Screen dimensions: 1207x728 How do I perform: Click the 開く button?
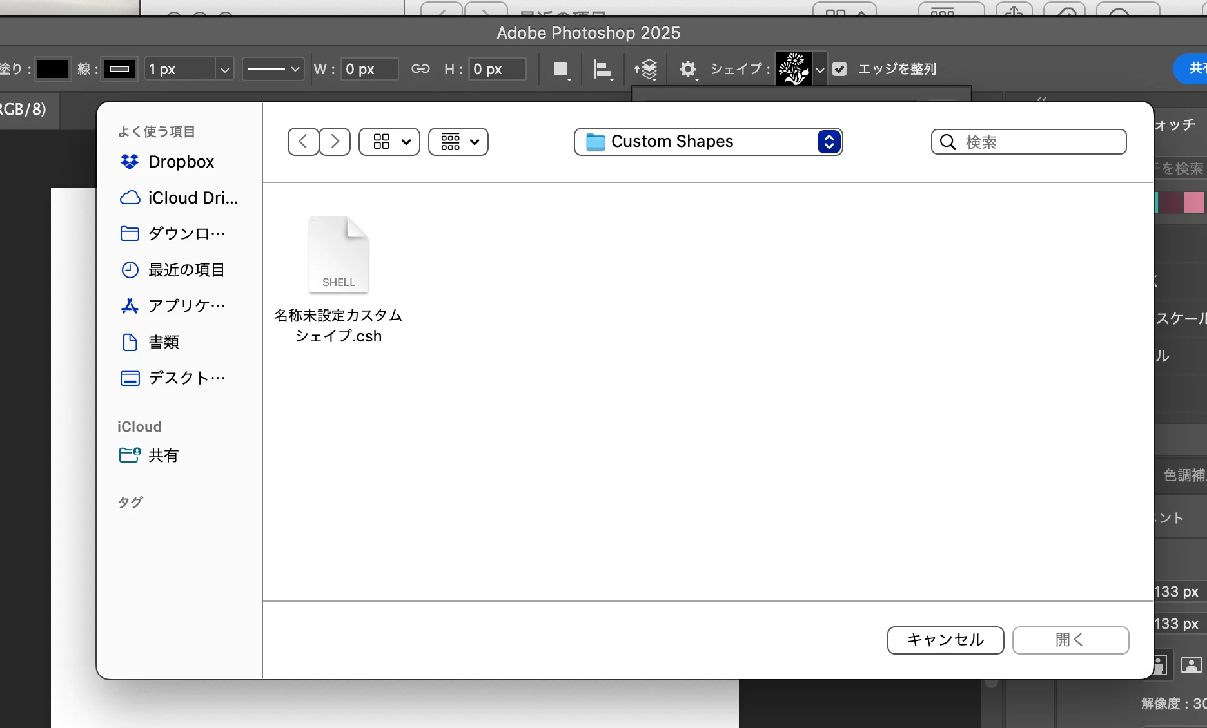point(1071,640)
